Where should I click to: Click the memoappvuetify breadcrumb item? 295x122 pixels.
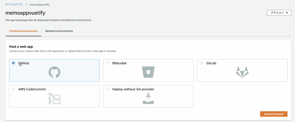(39, 4)
